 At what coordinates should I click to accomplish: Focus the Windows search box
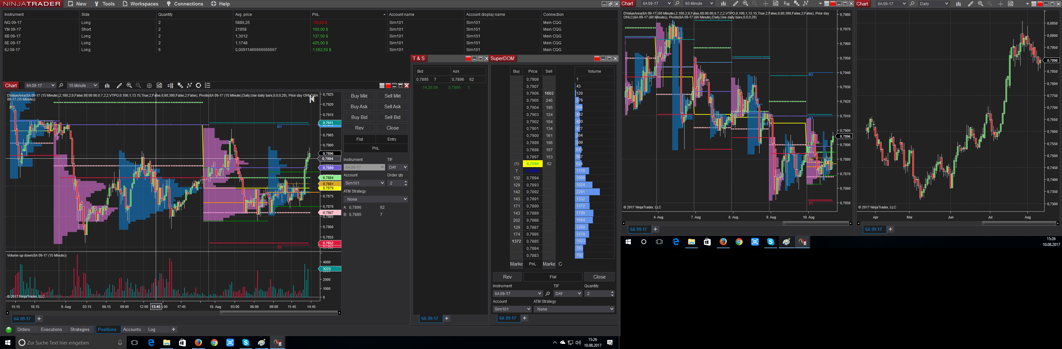pos(71,343)
